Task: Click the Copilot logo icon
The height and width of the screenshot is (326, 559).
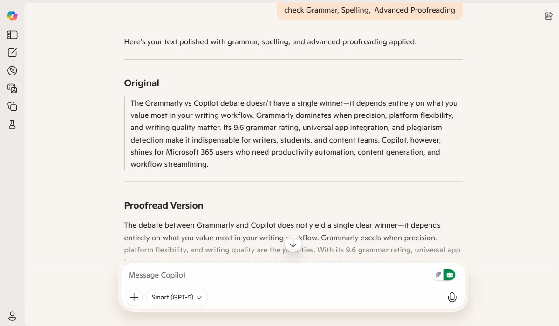Action: point(12,16)
